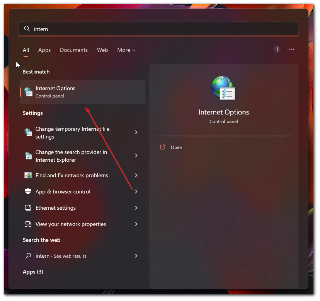This screenshot has width=320, height=301.
Task: Open the More filter dropdown
Action: click(x=126, y=50)
